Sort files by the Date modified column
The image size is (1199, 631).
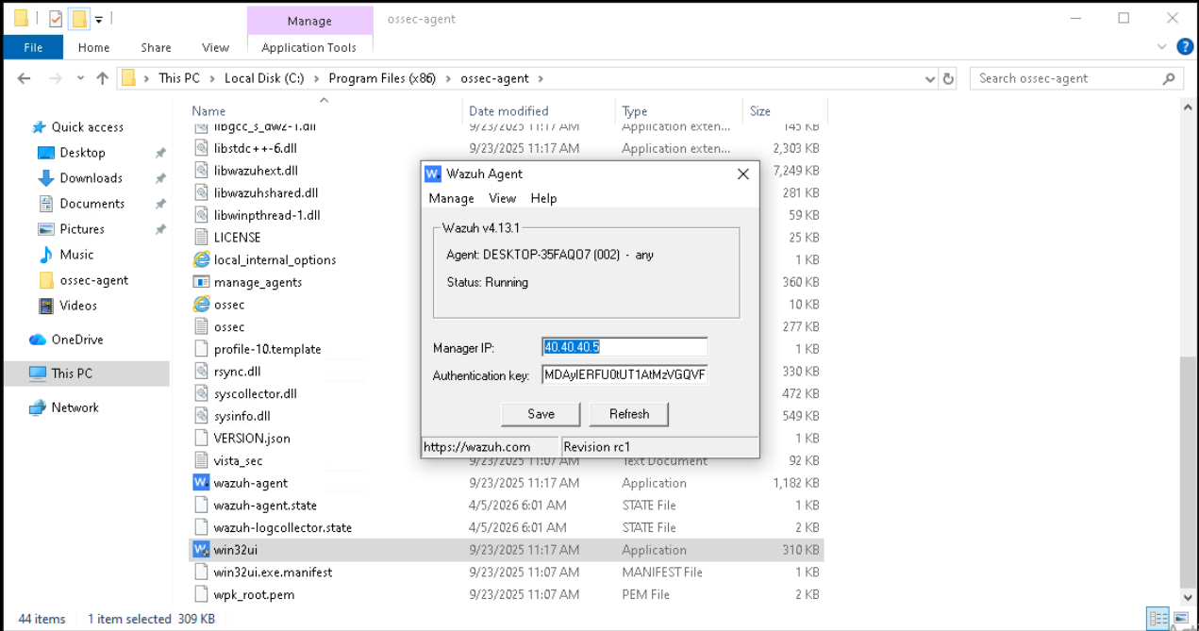(508, 111)
